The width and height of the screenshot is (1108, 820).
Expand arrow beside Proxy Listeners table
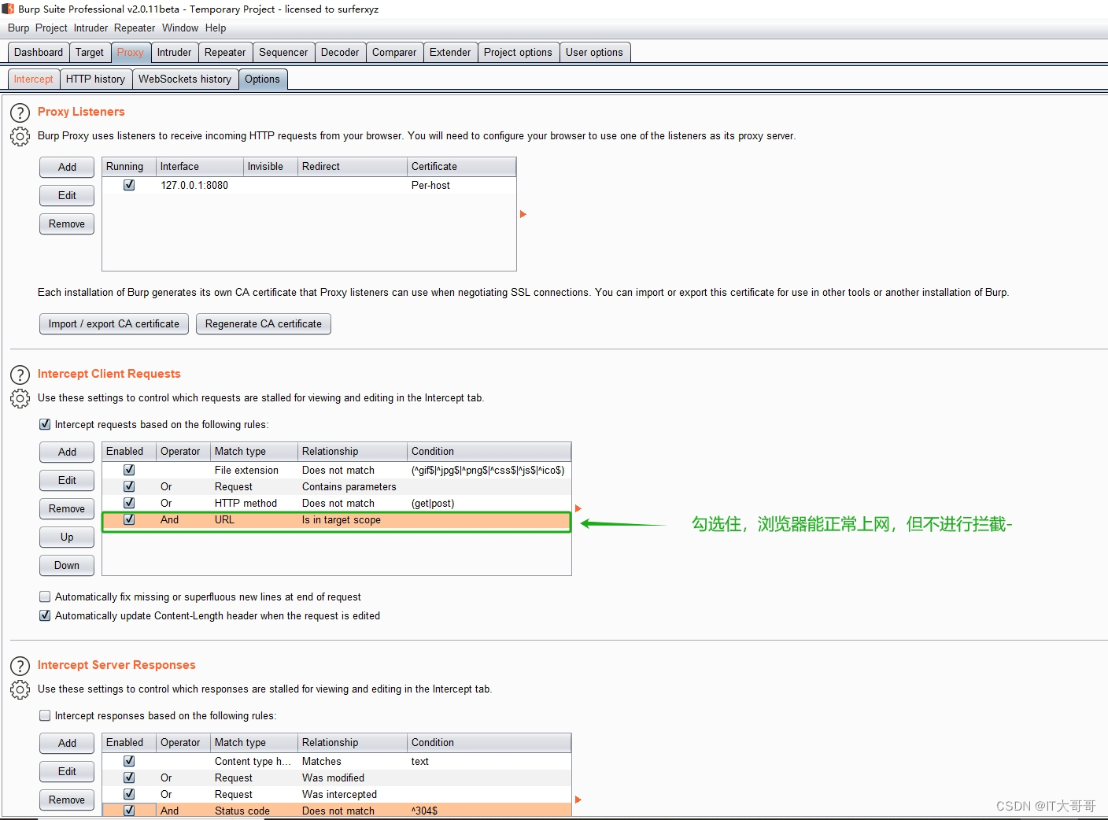point(523,214)
